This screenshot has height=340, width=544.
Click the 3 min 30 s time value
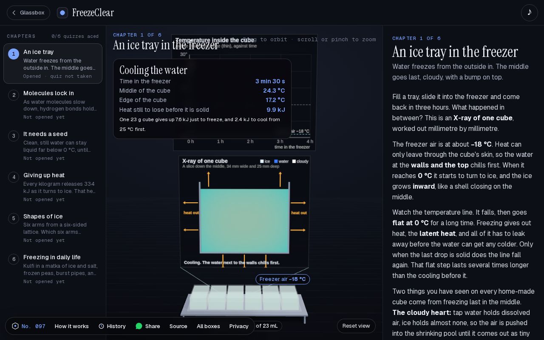click(270, 81)
